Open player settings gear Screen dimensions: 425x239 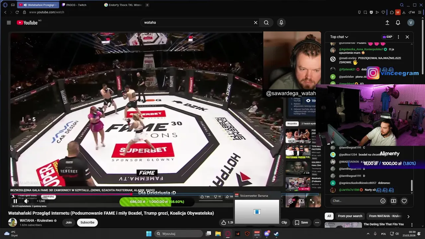(x=291, y=201)
